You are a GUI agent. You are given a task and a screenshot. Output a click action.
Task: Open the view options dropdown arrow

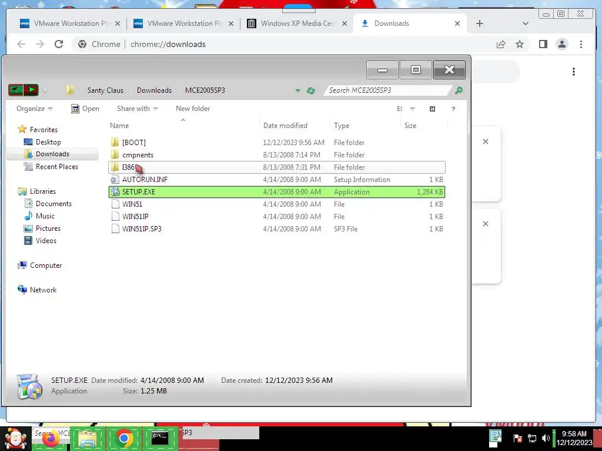tap(412, 109)
